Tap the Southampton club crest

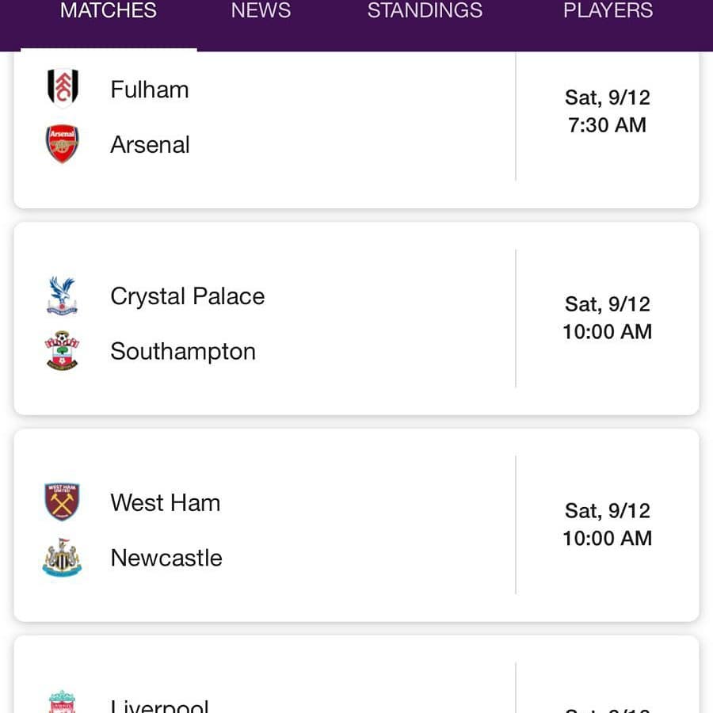(63, 351)
